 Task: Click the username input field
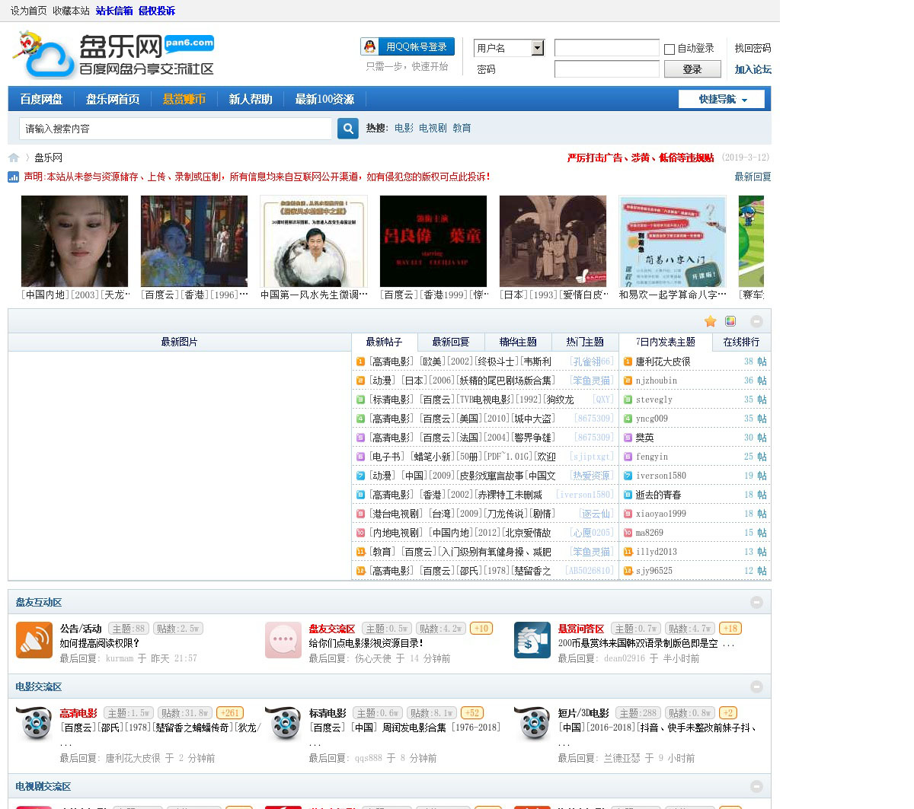tap(606, 48)
